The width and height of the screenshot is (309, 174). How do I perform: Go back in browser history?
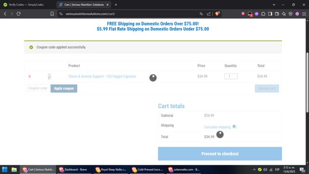[5, 14]
